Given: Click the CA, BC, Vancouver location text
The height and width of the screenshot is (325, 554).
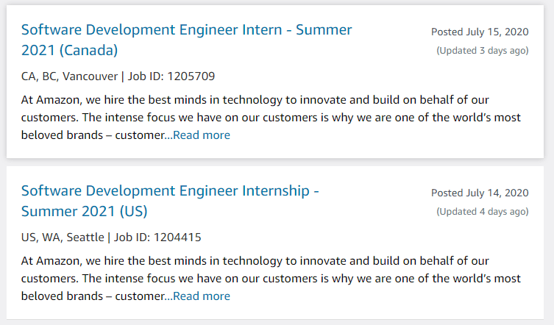Looking at the screenshot, I should coord(69,76).
